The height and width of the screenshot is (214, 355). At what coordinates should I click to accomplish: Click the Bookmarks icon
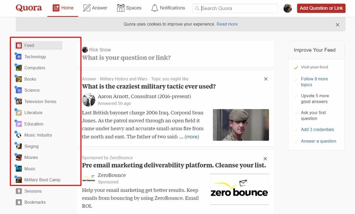click(x=19, y=202)
